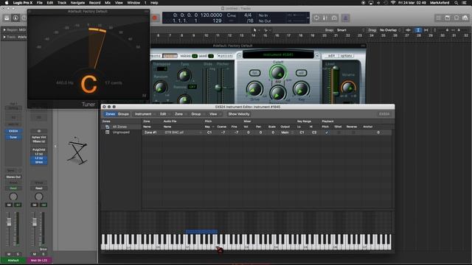This screenshot has height=265, width=472.
Task: Open the Navigate menu
Action: 77,3
